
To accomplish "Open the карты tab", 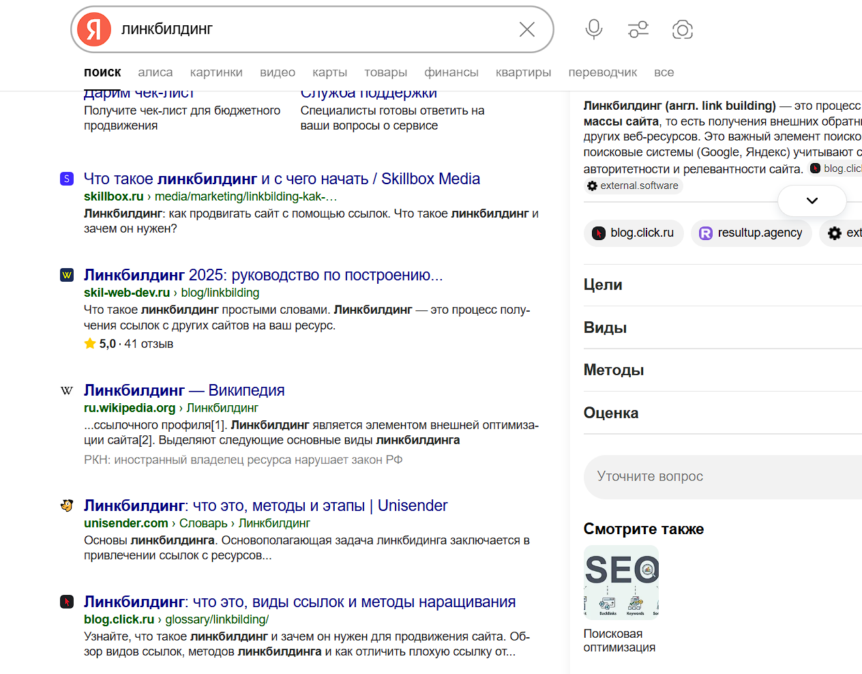I will (x=330, y=72).
